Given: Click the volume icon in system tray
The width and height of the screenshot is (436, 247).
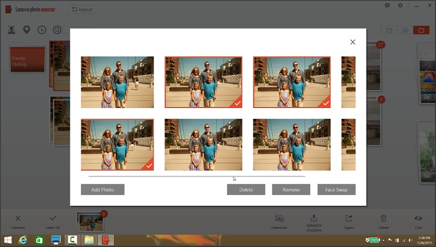Looking at the screenshot, I should click(410, 240).
